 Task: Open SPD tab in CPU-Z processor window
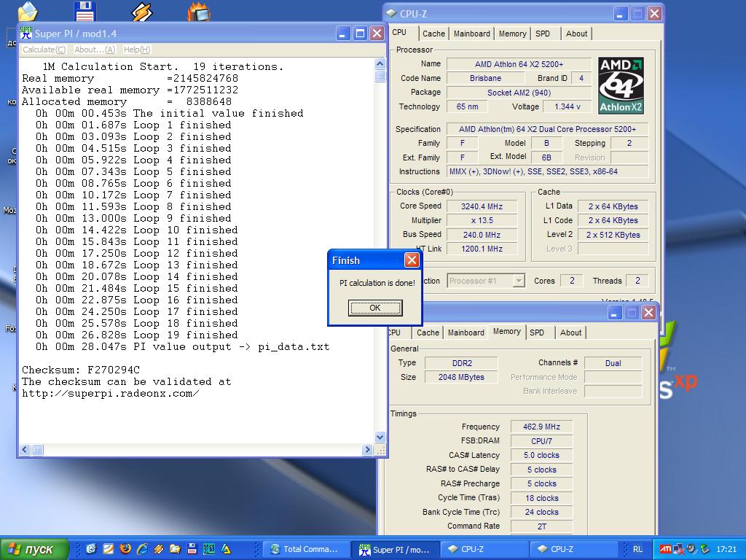(543, 34)
